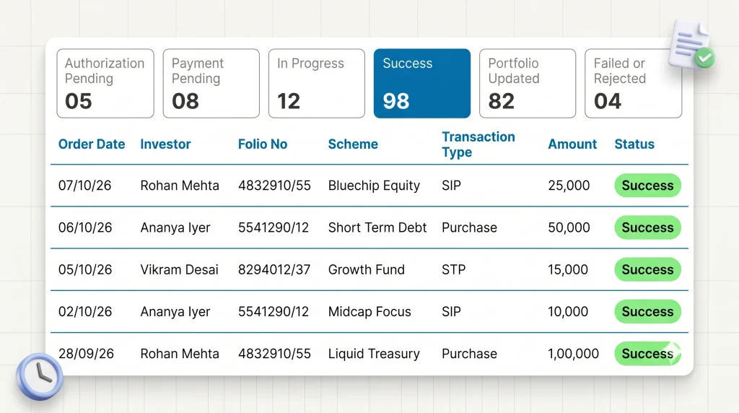Click order date 28/09/26

point(87,353)
